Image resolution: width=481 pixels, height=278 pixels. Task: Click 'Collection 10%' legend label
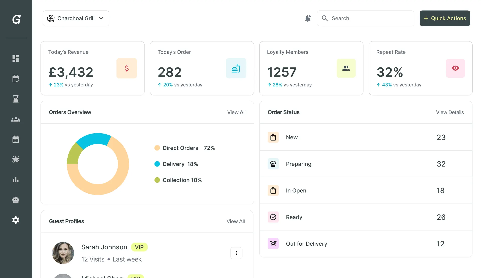182,180
